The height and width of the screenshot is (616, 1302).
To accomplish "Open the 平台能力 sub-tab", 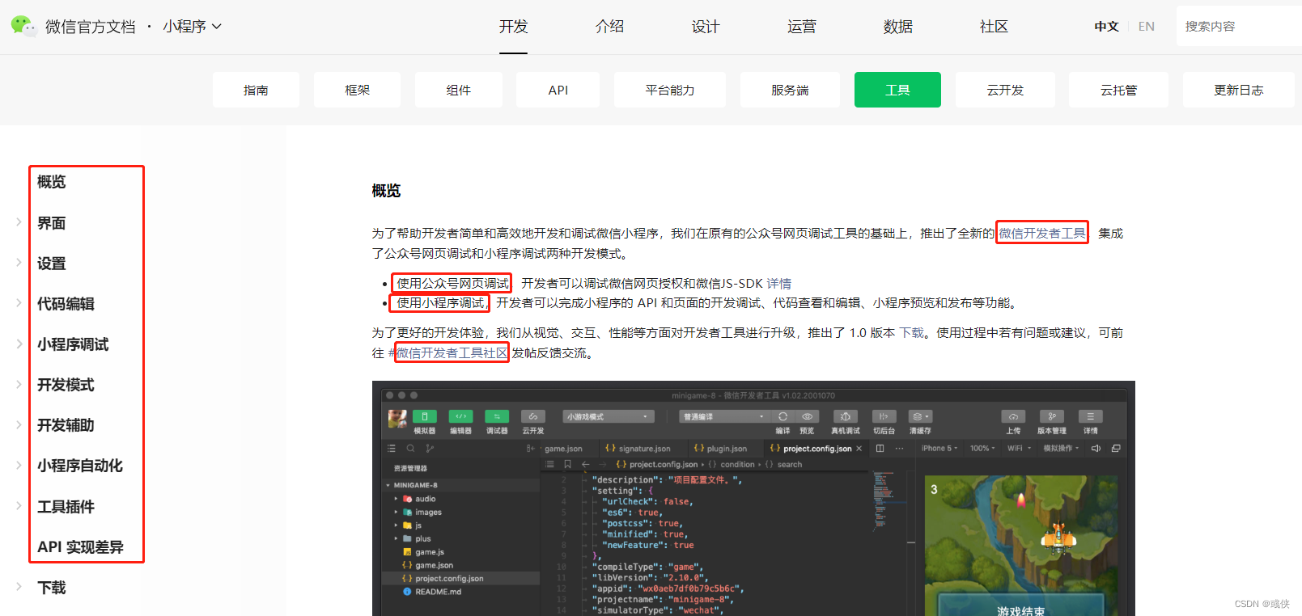I will pyautogui.click(x=669, y=90).
